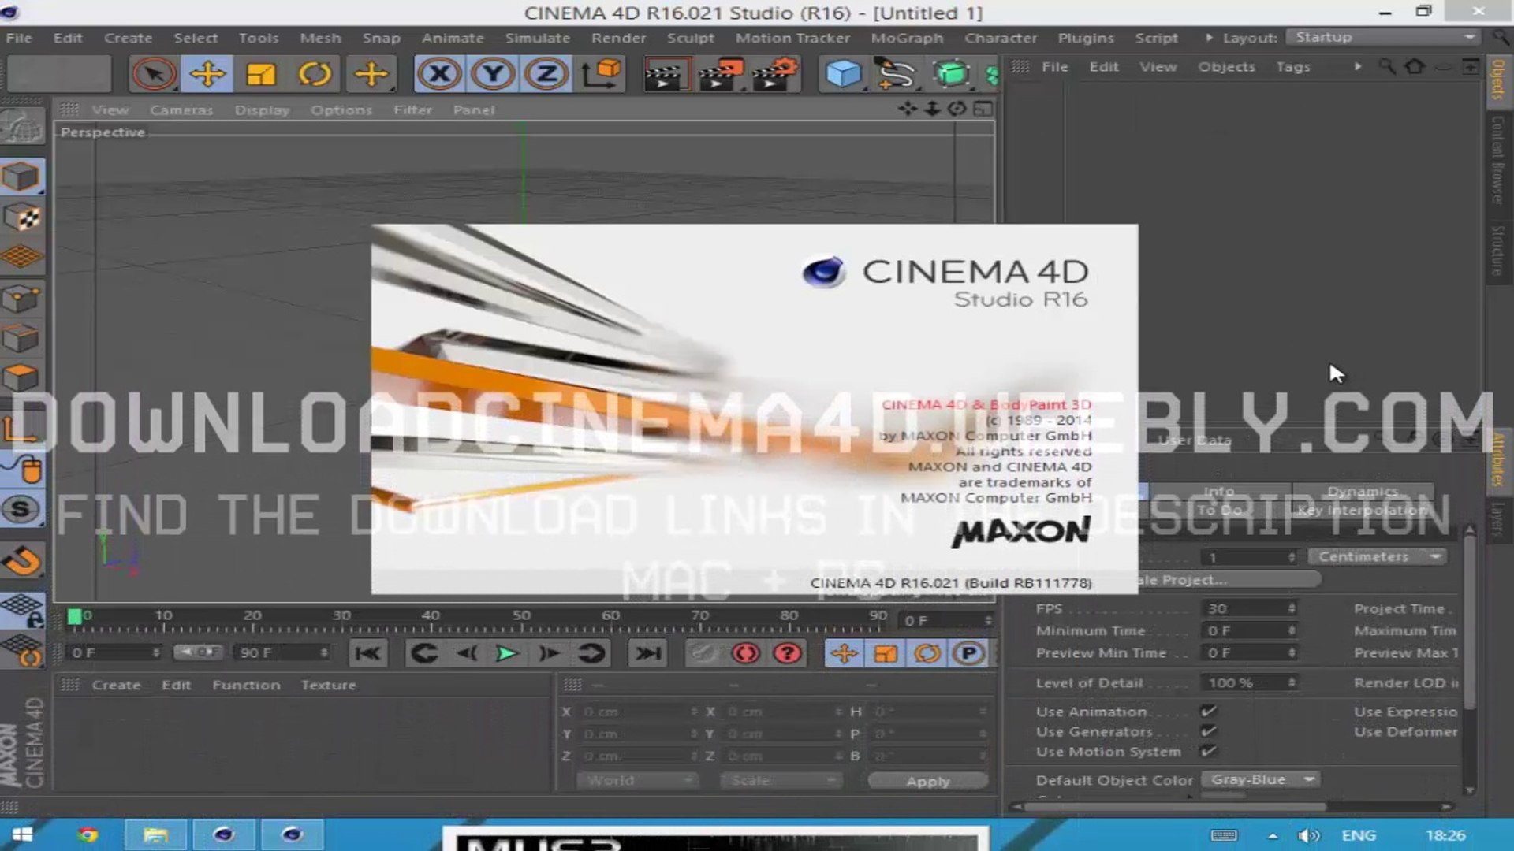
Task: Select the Move tool
Action: 207,75
